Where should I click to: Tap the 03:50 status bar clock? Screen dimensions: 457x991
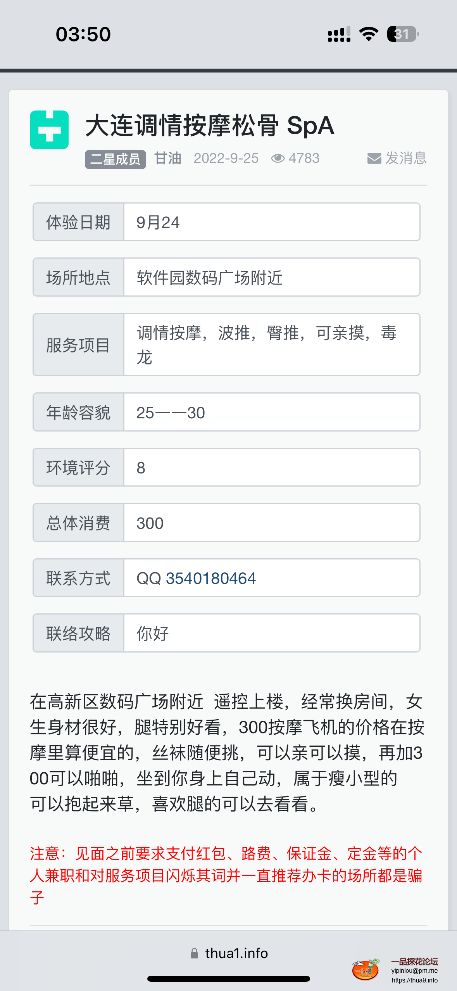pos(83,34)
